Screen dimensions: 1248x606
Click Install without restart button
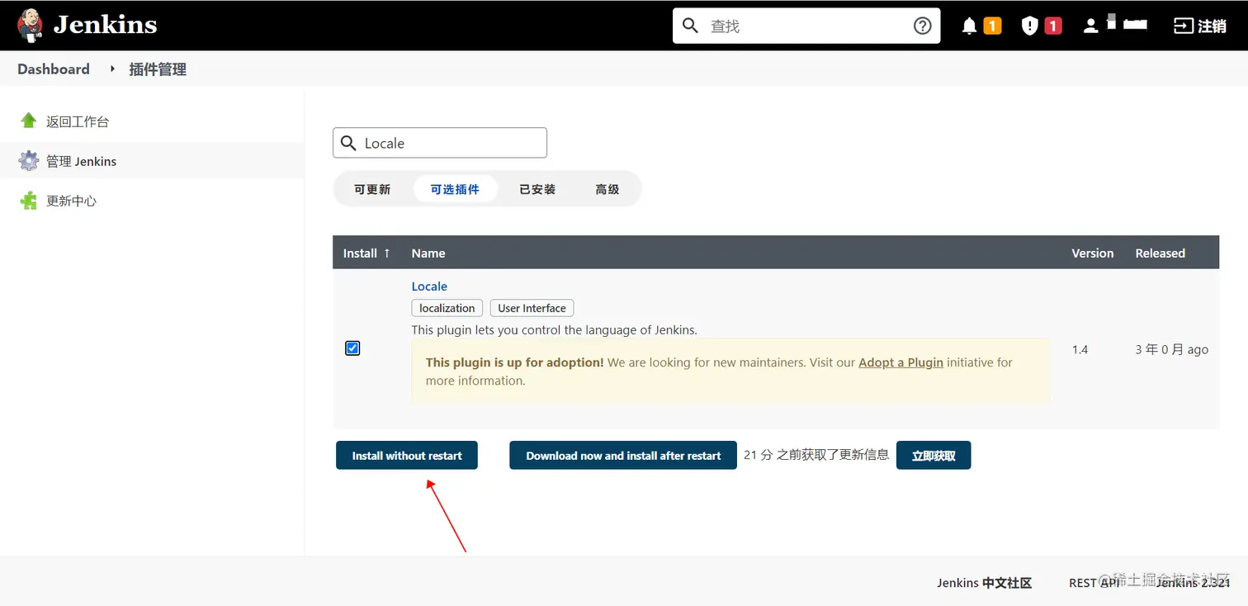point(407,455)
